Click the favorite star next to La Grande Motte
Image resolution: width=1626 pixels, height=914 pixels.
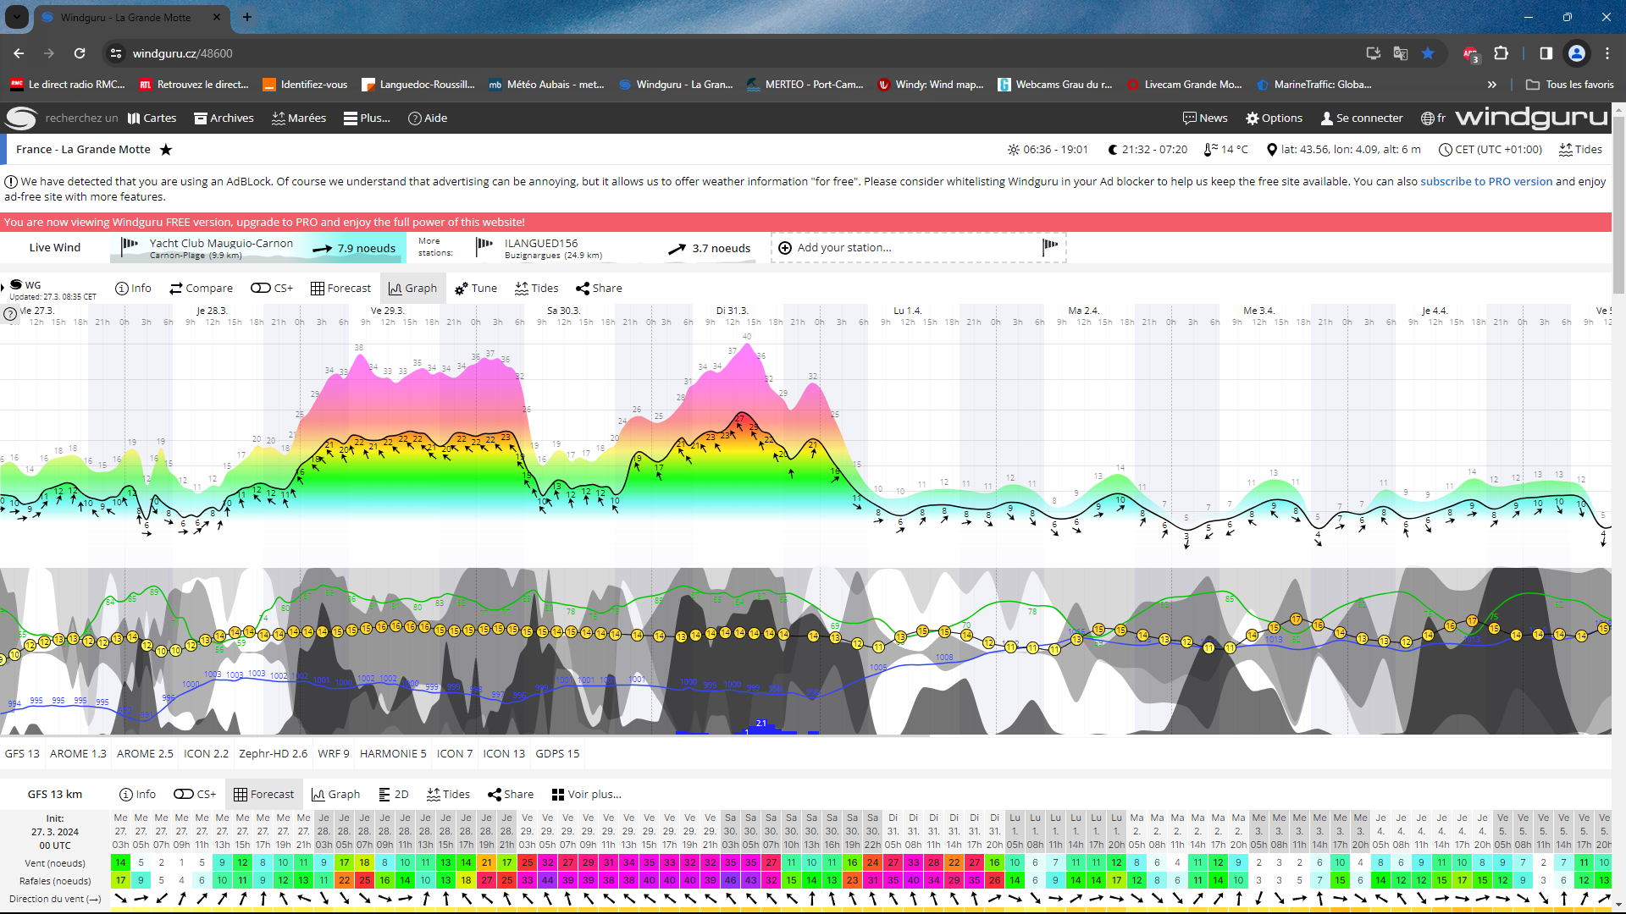pos(166,150)
